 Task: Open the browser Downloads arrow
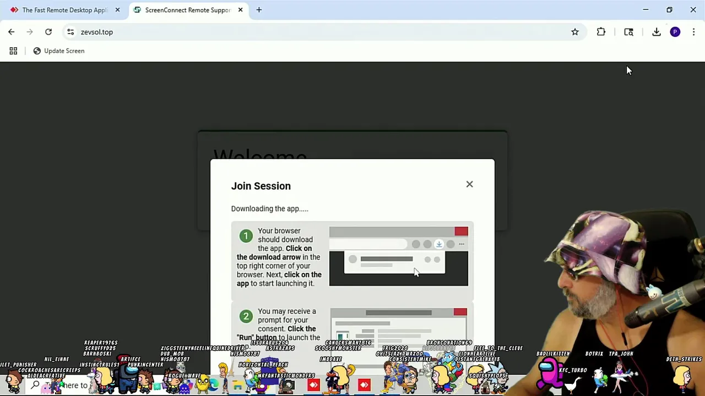click(x=657, y=32)
